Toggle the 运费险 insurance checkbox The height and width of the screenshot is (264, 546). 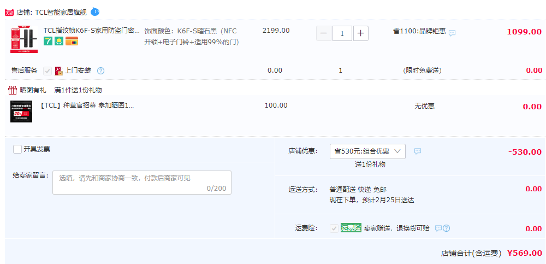click(334, 228)
